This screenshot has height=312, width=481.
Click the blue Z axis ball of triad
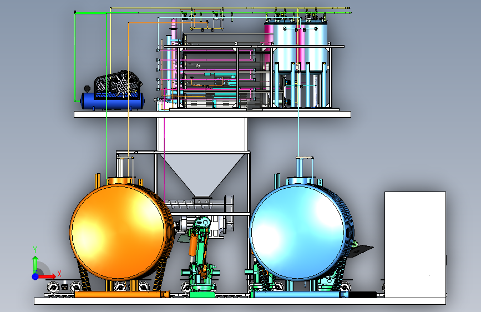point(36,276)
